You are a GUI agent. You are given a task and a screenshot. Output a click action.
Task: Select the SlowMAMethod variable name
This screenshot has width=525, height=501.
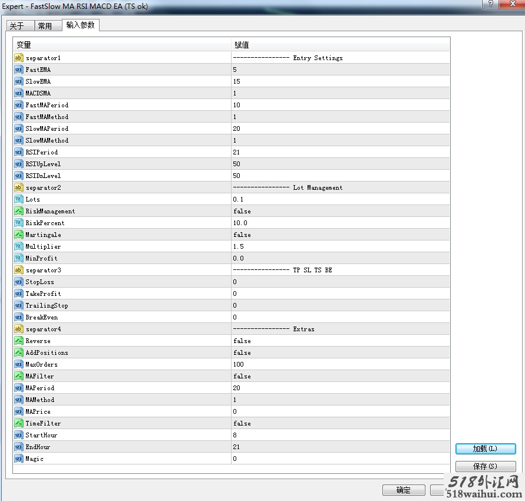[x=47, y=140]
